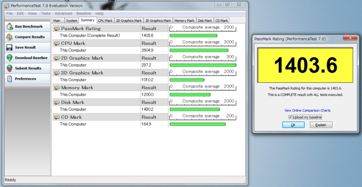Click the icon beside Disk Mark header

(57, 103)
